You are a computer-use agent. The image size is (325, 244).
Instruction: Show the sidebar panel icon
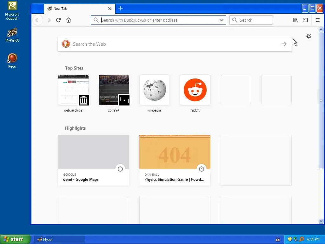305,20
